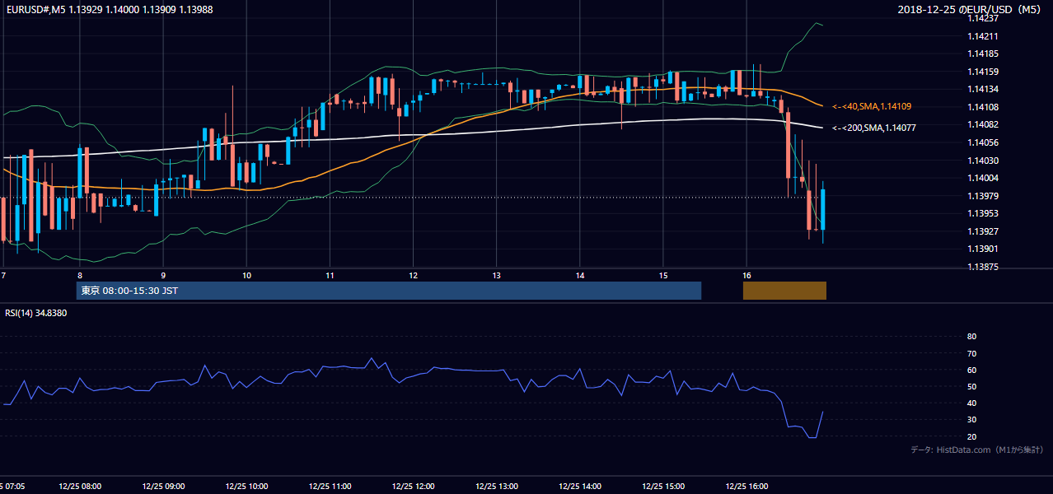
Task: Click price axis value 1.14082
Action: [x=983, y=124]
